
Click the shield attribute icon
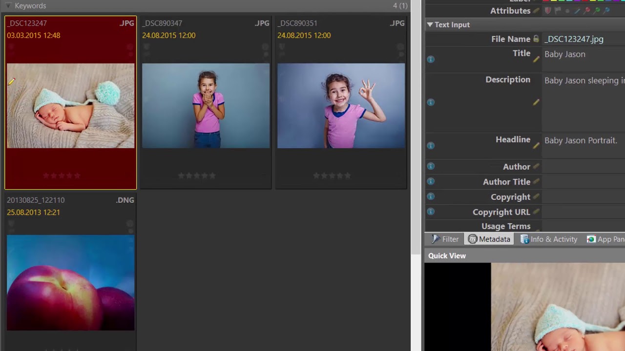click(x=548, y=11)
